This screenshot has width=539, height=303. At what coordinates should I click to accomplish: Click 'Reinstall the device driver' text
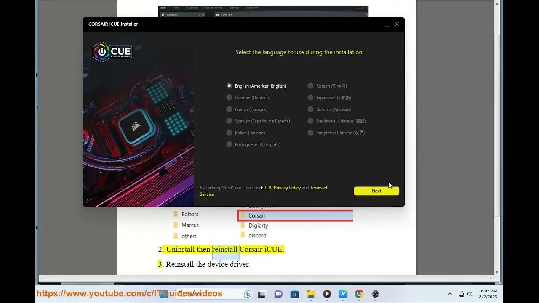208,264
